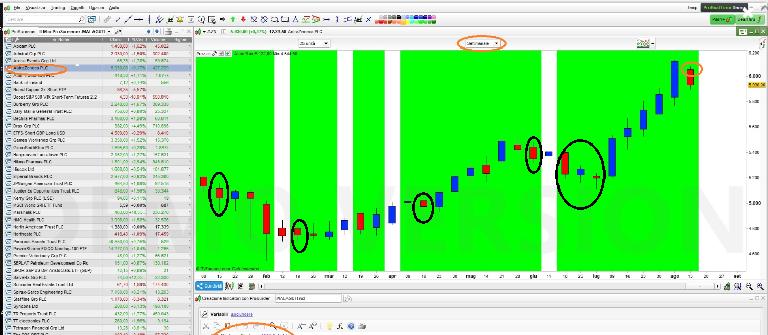
Task: Open the AZN ticker dropdown arrow
Action: pos(204,32)
